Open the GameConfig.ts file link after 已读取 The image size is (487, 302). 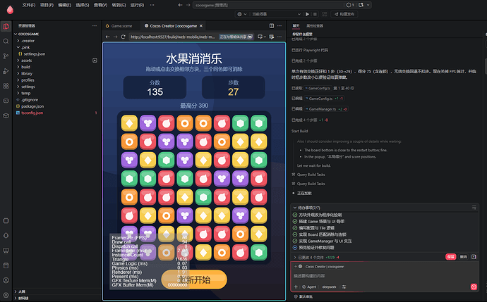pyautogui.click(x=318, y=88)
